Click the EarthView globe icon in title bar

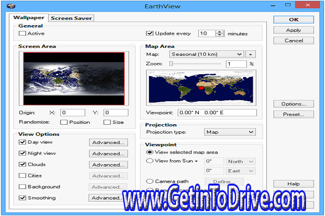11,6
